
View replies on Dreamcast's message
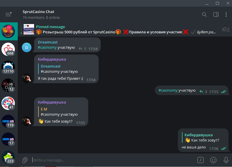point(83,49)
